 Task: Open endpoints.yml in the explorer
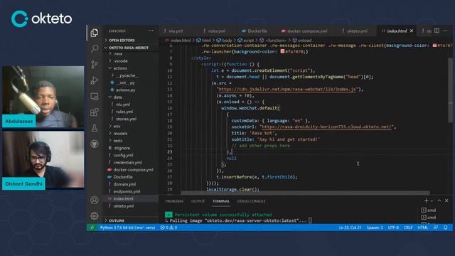(127, 191)
